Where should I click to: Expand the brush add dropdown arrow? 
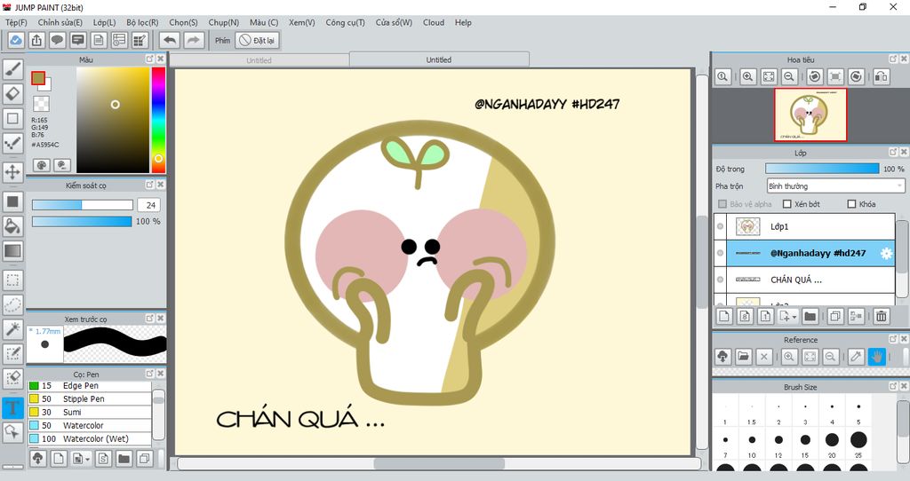coord(88,459)
